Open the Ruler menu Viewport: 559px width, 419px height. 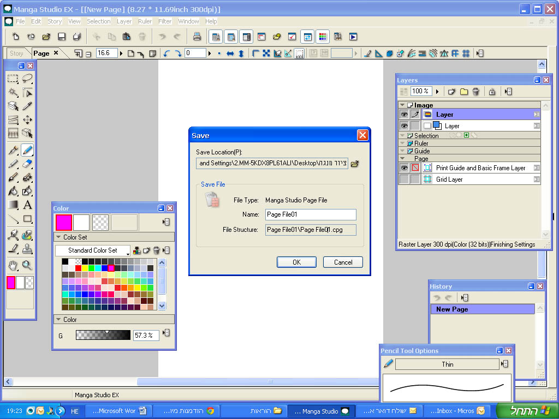coord(145,21)
